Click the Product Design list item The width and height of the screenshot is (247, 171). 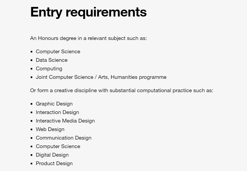coord(54,164)
